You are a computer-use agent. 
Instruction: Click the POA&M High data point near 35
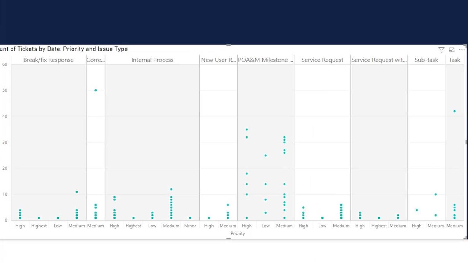(247, 129)
